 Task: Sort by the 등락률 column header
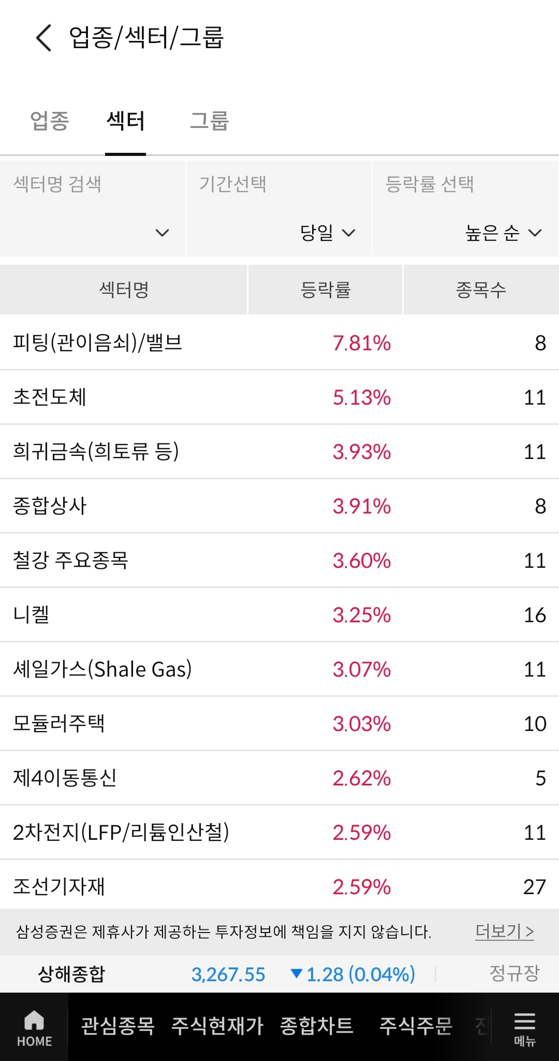[x=326, y=289]
